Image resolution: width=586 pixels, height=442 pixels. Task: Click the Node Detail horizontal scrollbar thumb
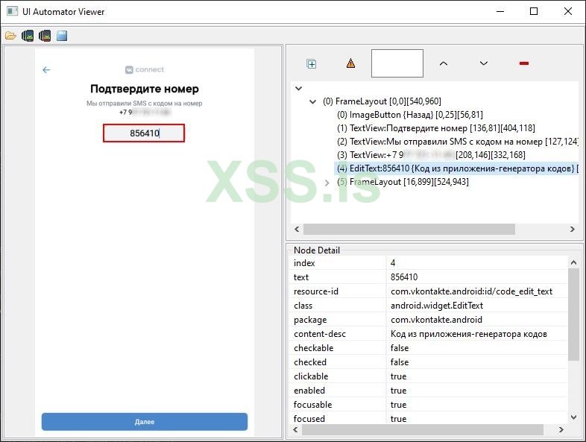tap(422, 429)
